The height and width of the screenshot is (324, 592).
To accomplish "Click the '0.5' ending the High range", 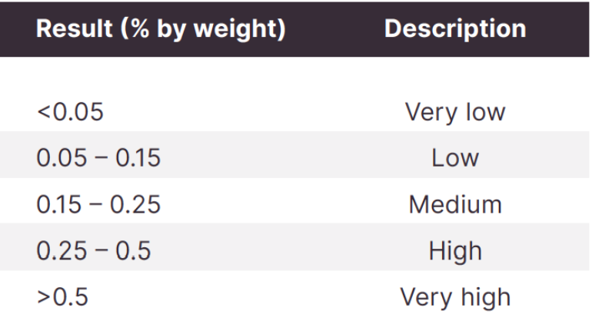I will [133, 251].
